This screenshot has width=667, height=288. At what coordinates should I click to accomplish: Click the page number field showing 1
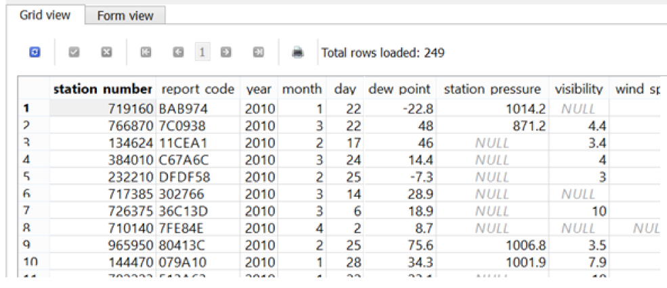pyautogui.click(x=202, y=52)
